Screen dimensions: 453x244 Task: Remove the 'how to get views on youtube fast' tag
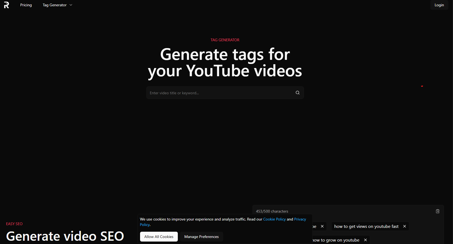pos(404,226)
